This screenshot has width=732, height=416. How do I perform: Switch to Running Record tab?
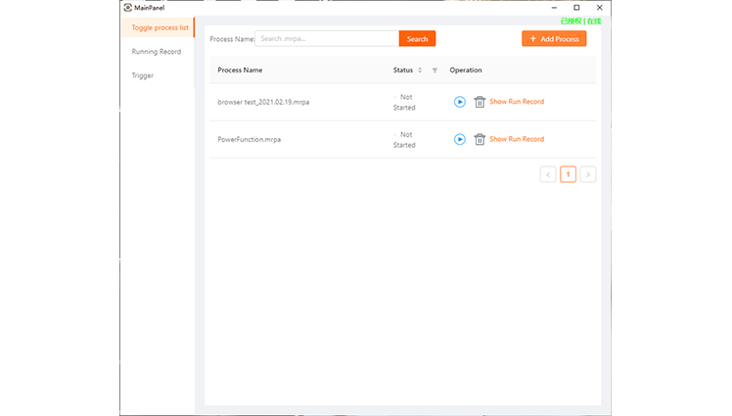[x=157, y=52]
